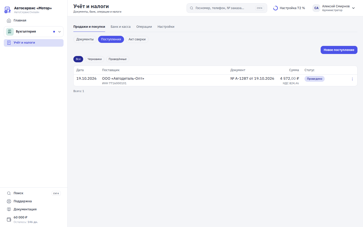Image resolution: width=363 pixels, height=227 pixels.
Task: Click the receipt icon beside Учёт и налоги
Action: tap(9, 43)
